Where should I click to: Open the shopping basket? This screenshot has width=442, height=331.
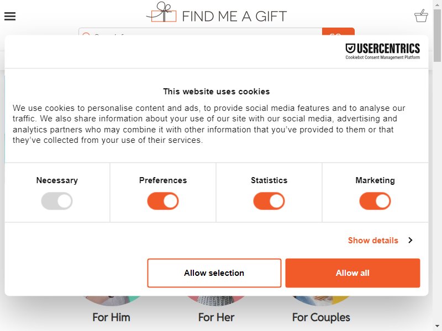click(421, 16)
